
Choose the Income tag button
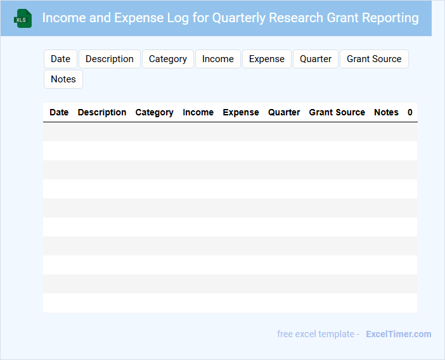click(218, 59)
